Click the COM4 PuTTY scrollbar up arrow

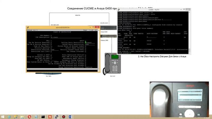[189, 12]
